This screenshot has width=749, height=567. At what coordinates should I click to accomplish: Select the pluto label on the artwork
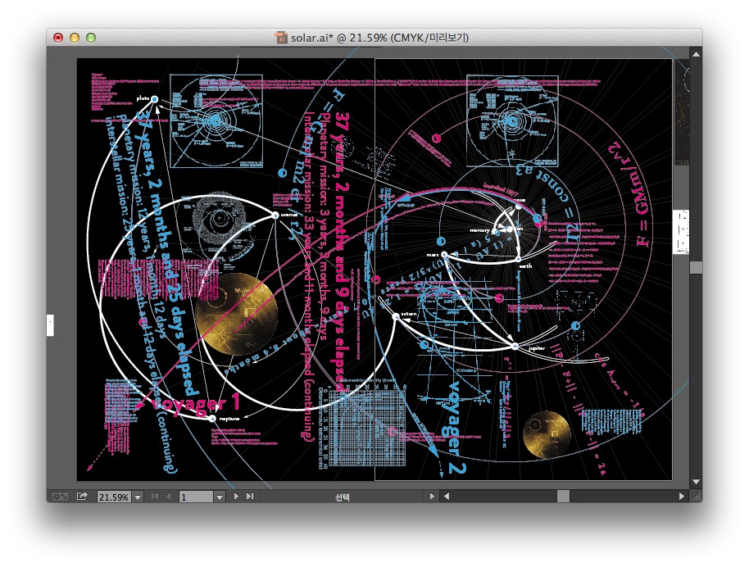pos(143,98)
